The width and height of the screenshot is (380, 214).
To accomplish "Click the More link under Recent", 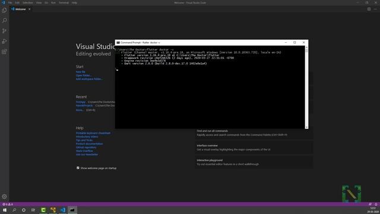I will (80, 110).
